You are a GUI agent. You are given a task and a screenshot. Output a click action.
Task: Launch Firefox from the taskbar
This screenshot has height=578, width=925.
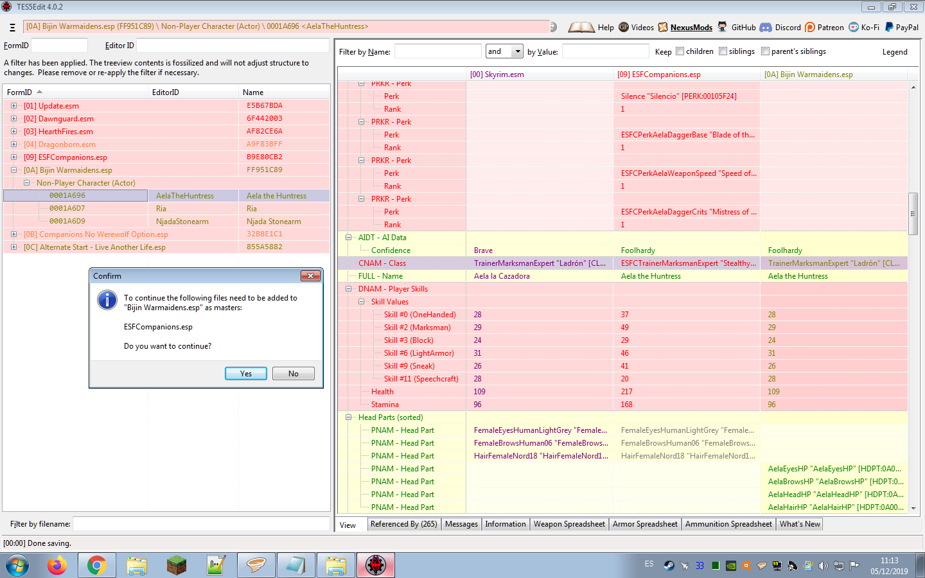coord(57,566)
